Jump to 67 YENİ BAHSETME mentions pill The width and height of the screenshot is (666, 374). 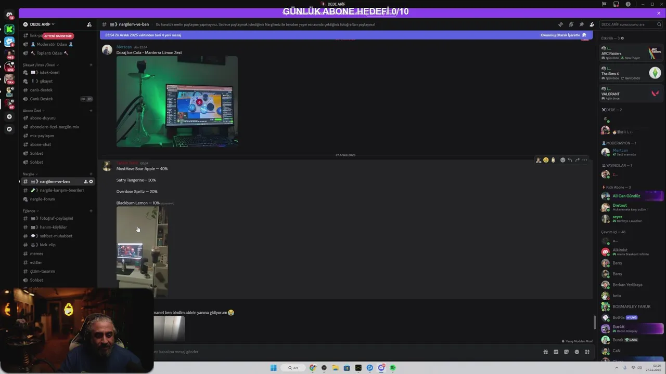tap(58, 36)
